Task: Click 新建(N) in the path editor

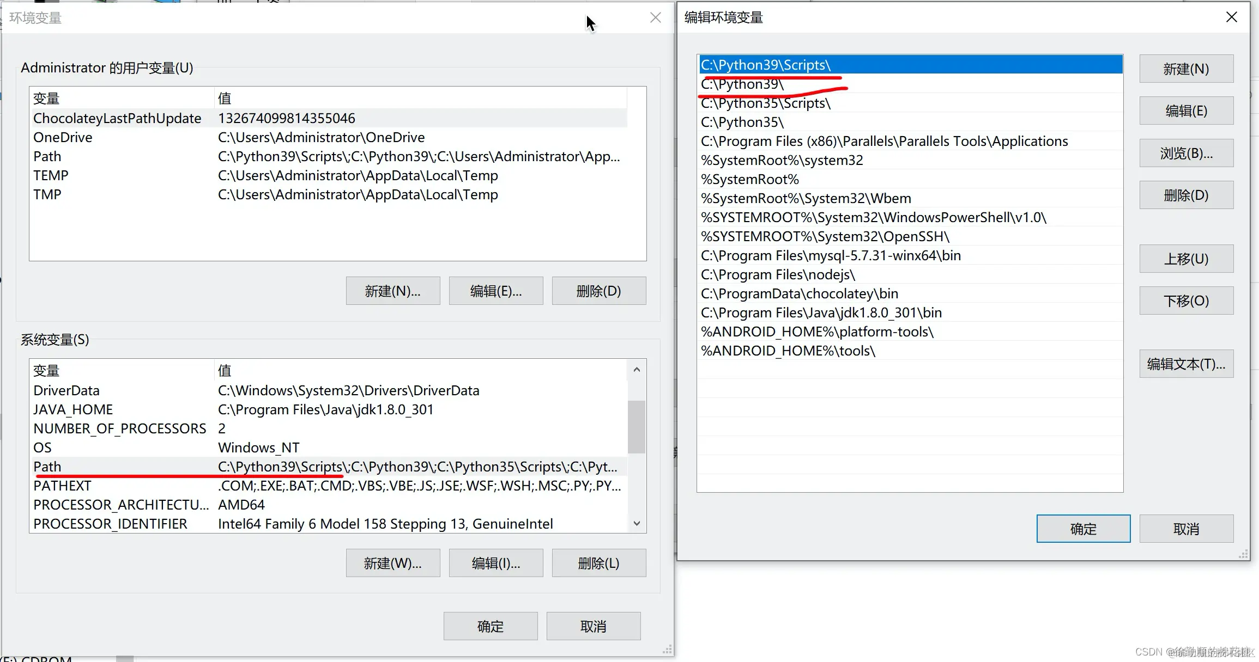Action: coord(1186,69)
